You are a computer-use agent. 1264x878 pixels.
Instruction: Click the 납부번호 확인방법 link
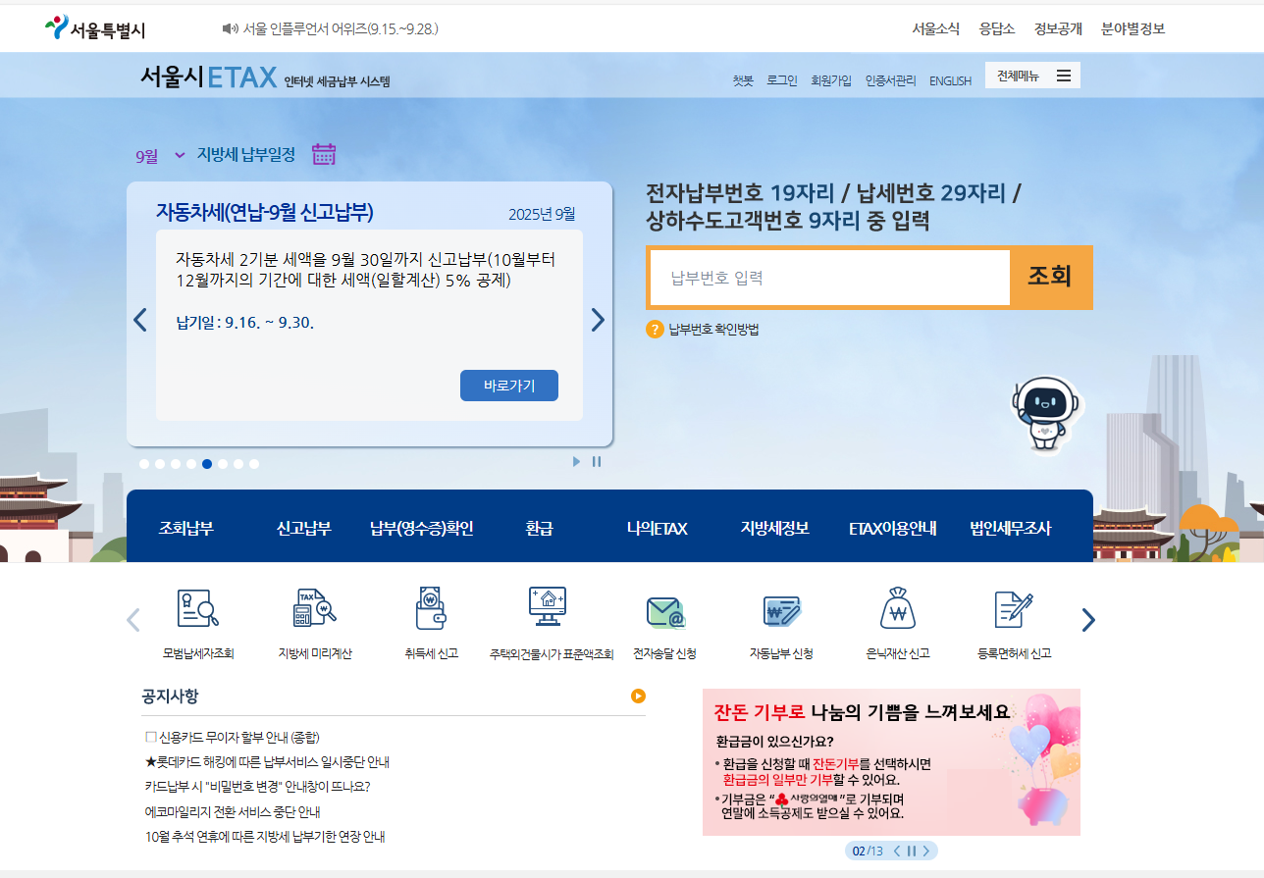tap(714, 330)
